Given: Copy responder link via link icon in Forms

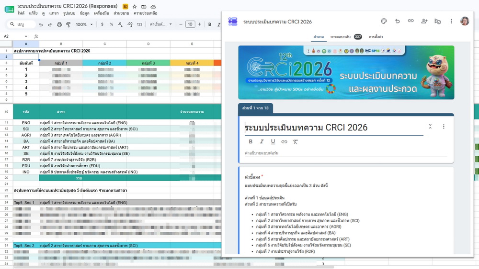Looking at the screenshot, I should point(411,21).
